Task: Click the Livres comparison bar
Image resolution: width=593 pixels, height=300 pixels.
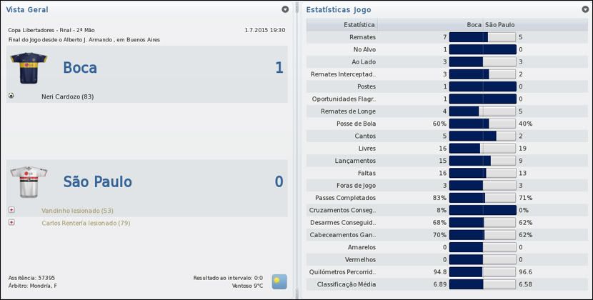Action: click(482, 149)
